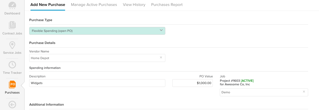The width and height of the screenshot is (319, 110).
Task: Open Time Tracker clock icon
Action: coord(12,65)
